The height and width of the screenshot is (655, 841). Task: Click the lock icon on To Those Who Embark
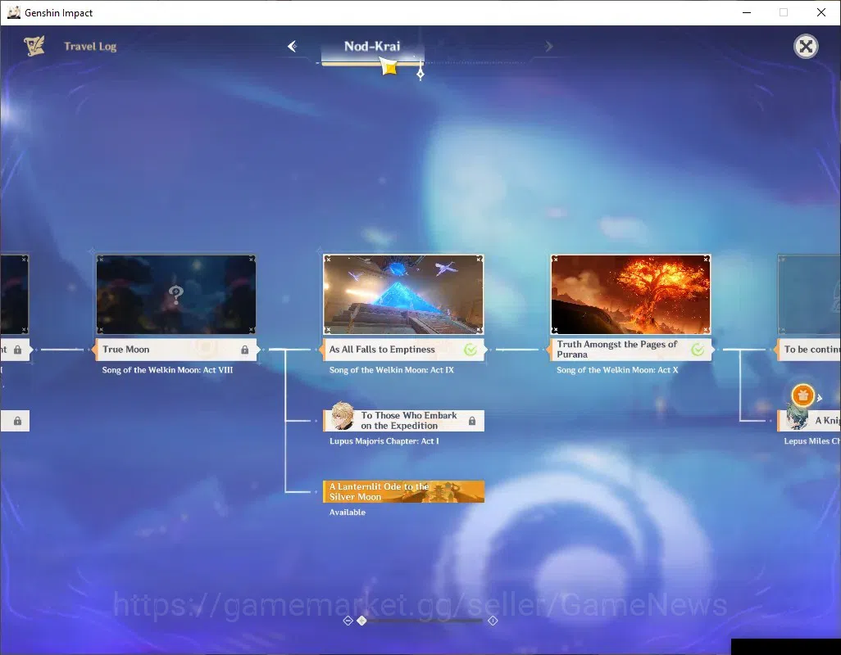click(472, 421)
